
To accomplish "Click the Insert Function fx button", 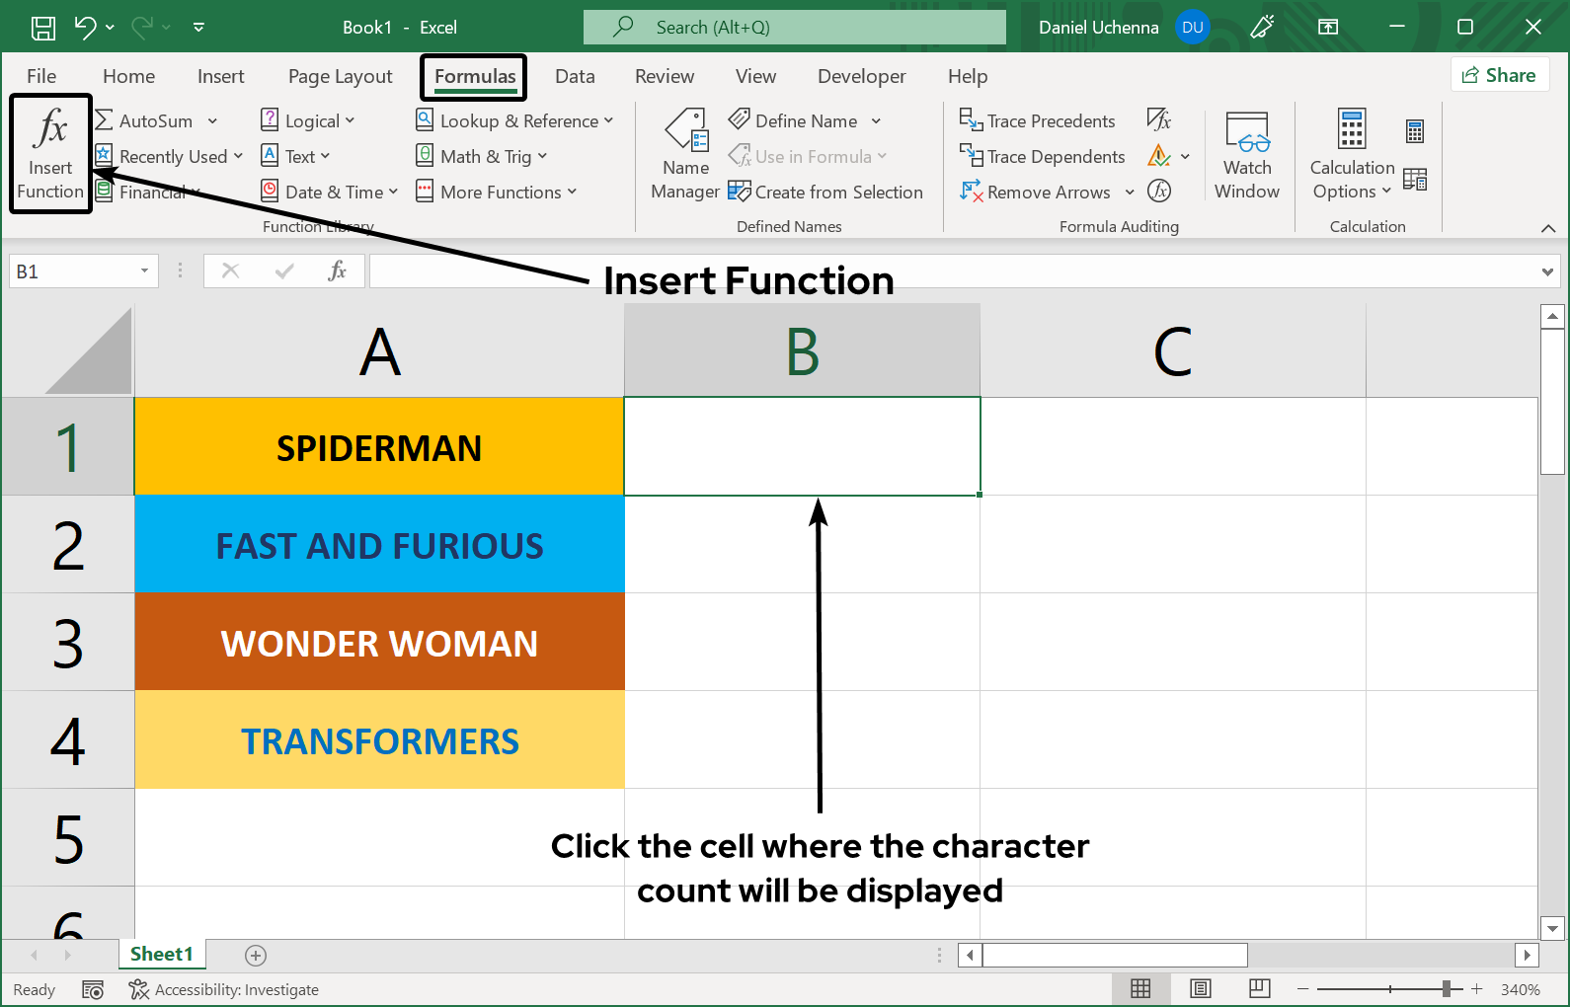I will (x=50, y=153).
